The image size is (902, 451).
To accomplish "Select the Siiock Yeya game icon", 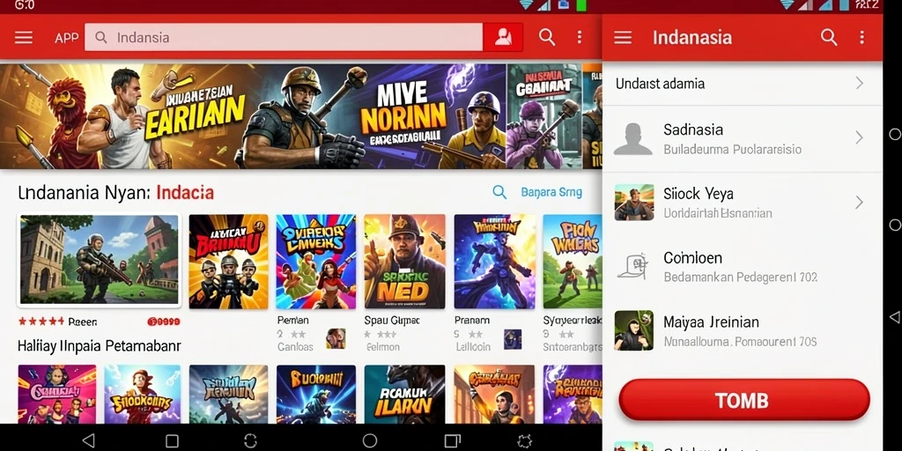I will coord(634,202).
